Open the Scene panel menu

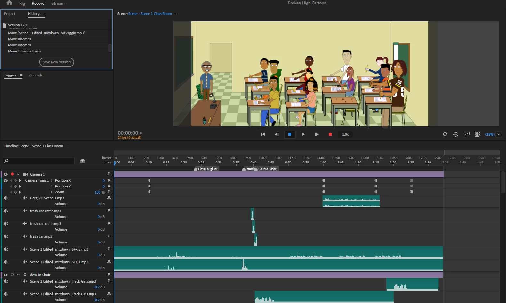click(176, 14)
